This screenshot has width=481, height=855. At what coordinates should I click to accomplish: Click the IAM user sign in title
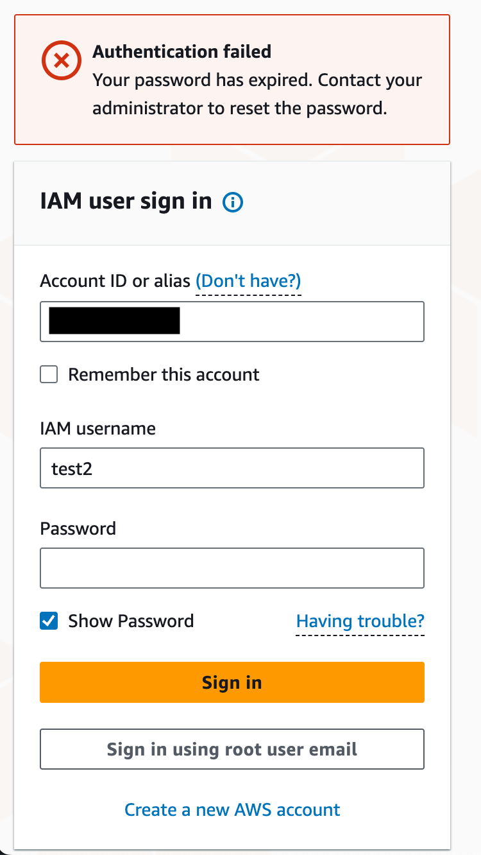[x=126, y=202]
